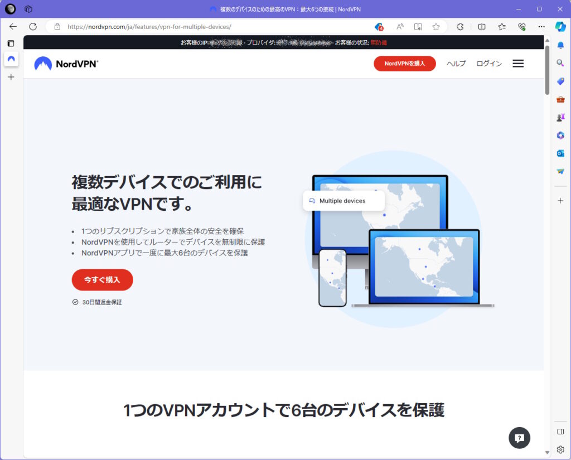571x460 pixels.
Task: Launch Copilot from the toolbar
Action: (x=560, y=27)
